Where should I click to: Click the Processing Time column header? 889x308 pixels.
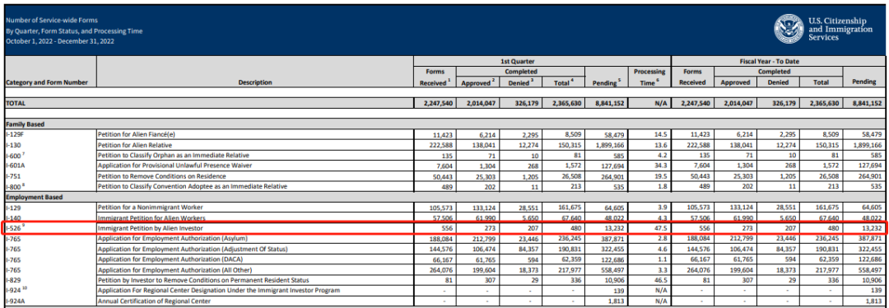649,77
